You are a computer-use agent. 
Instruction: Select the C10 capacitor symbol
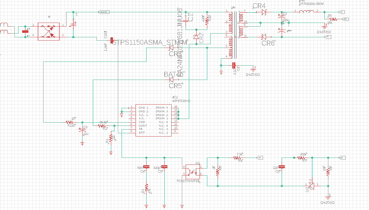pyautogui.click(x=112, y=41)
